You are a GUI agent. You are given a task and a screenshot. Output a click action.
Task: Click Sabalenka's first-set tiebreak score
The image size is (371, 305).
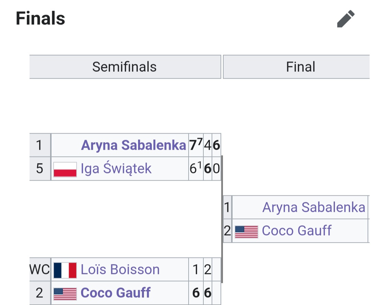[196, 146]
